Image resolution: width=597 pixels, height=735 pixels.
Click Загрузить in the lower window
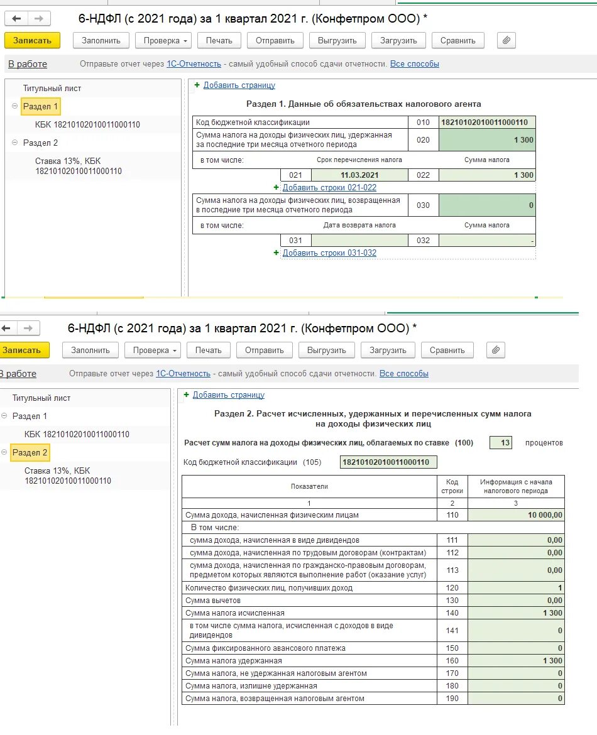388,350
